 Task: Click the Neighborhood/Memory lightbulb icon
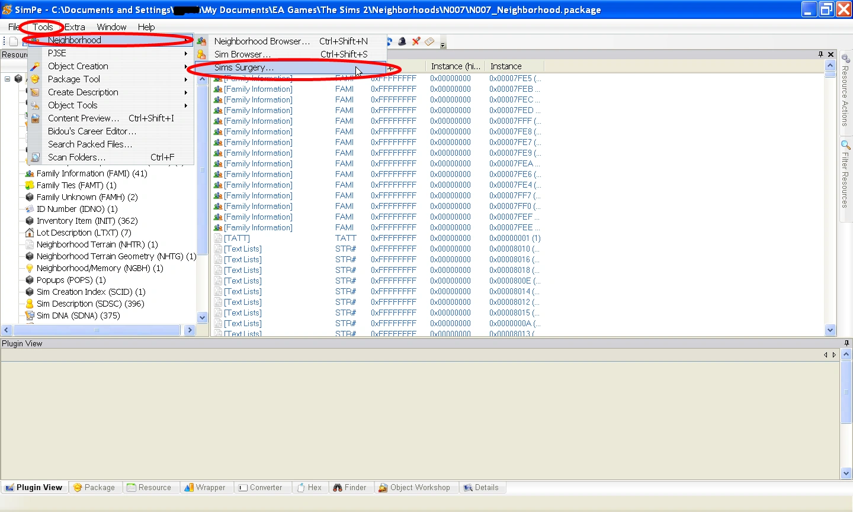tap(30, 268)
